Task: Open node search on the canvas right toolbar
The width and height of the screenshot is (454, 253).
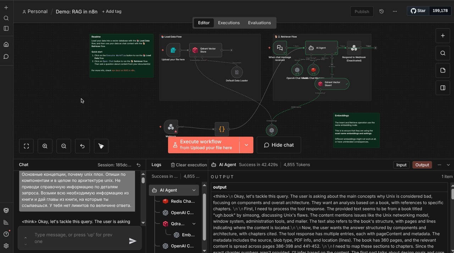Action: 443,53
